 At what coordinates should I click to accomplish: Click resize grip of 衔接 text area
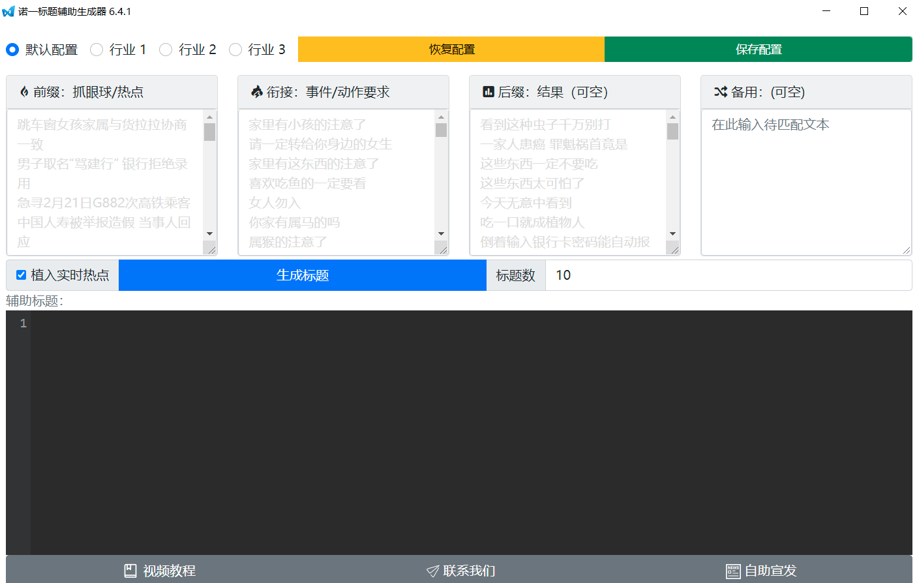(442, 249)
